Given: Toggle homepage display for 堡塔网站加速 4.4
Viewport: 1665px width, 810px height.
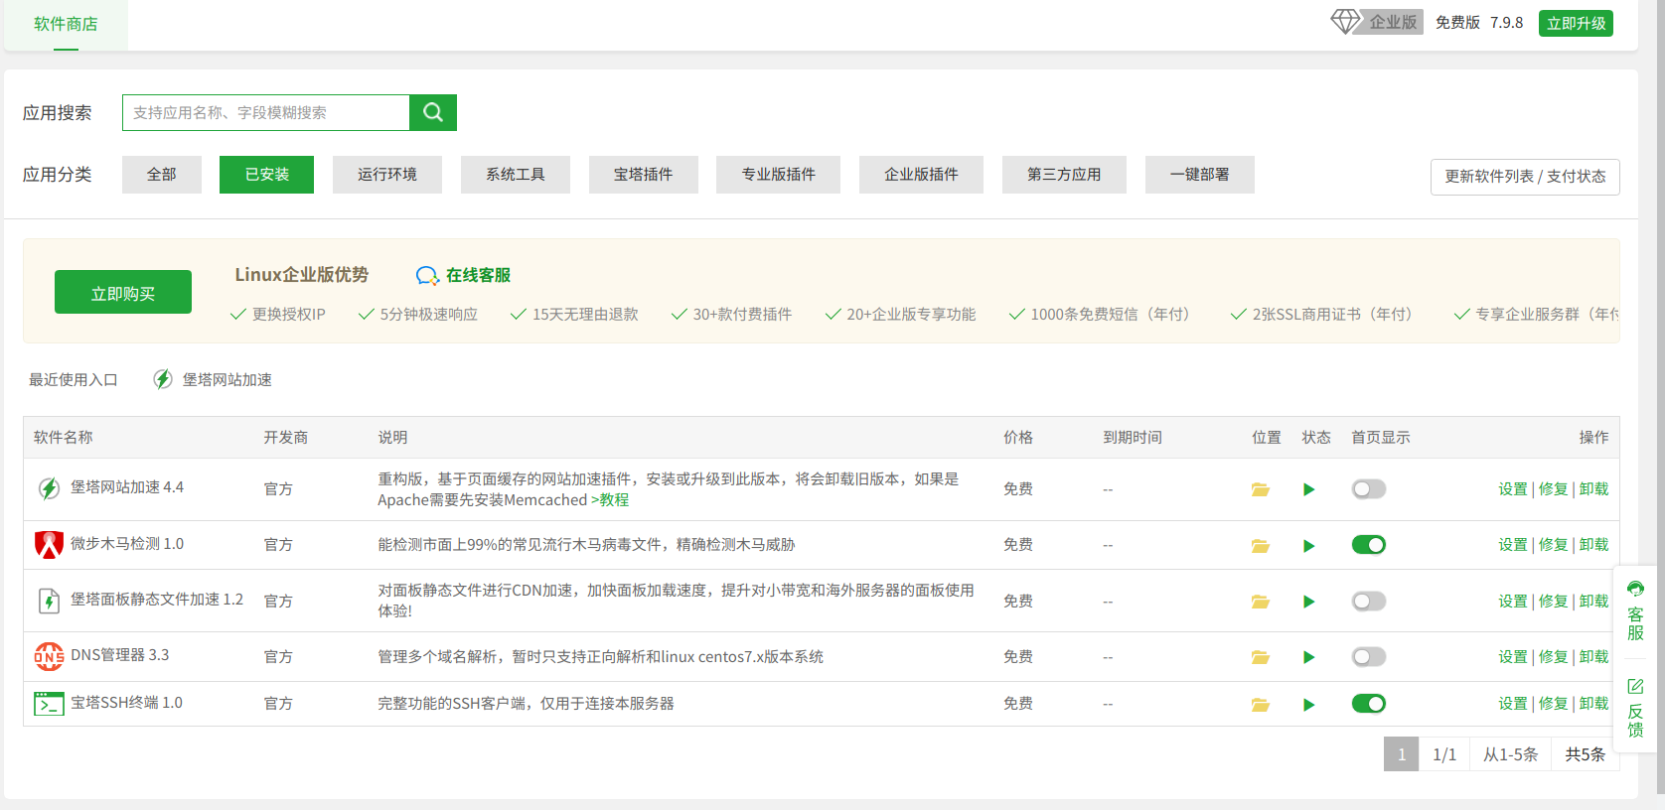Looking at the screenshot, I should (x=1368, y=489).
